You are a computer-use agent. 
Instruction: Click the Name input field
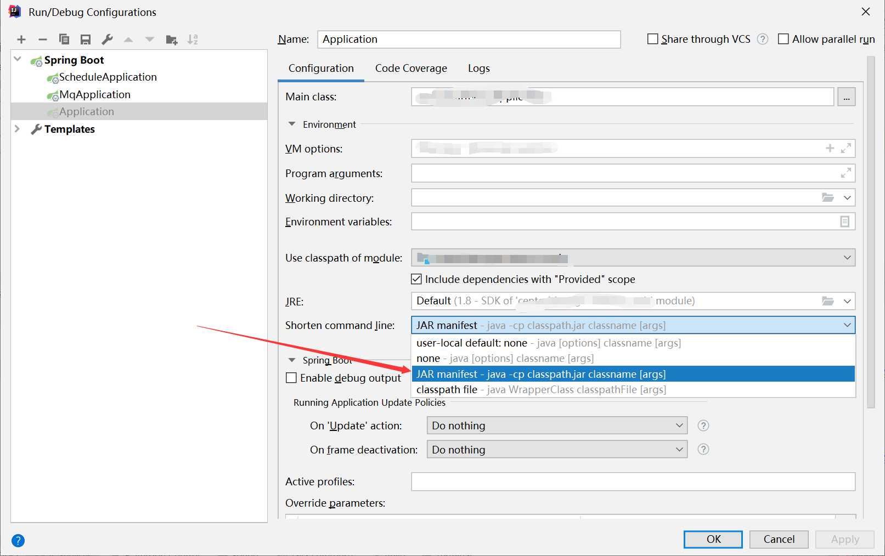[469, 39]
